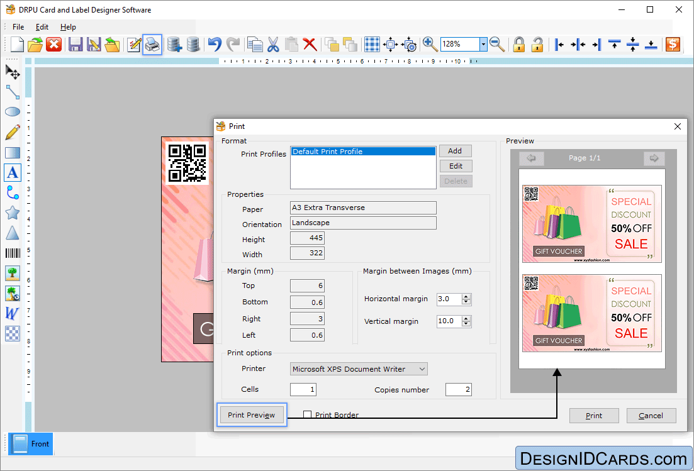
Task: Insert a picture with the image tool
Action: pyautogui.click(x=13, y=273)
